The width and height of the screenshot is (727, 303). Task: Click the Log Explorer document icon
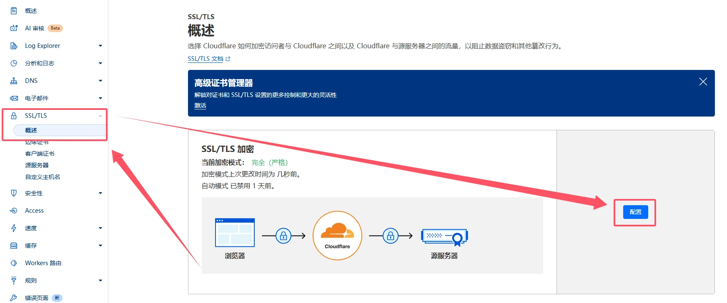tap(14, 46)
